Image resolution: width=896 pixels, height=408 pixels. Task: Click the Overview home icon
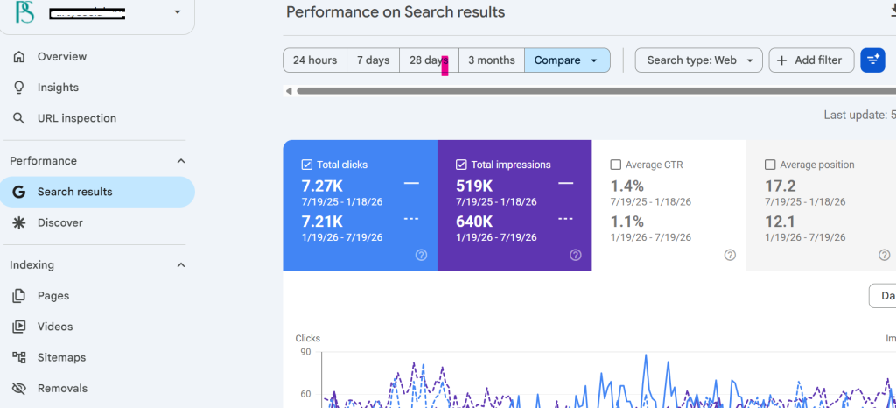tap(19, 57)
